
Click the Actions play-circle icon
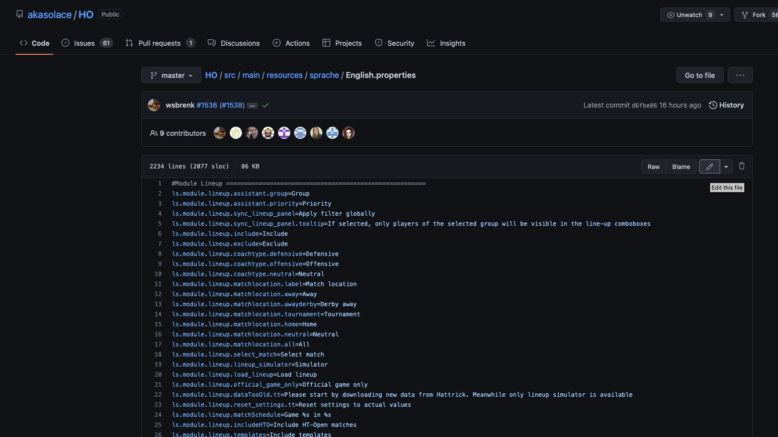[x=277, y=43]
